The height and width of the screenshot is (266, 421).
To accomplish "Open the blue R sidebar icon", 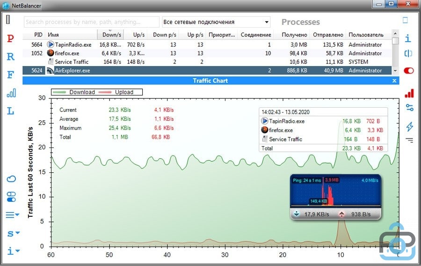I will tap(10, 56).
